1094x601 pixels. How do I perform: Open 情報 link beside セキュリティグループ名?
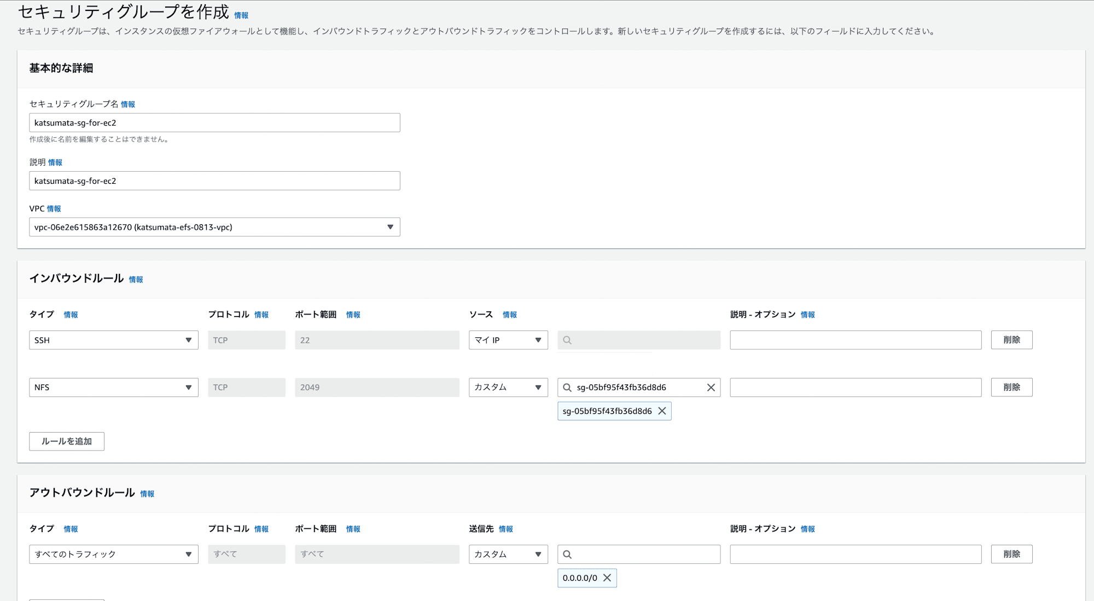128,104
